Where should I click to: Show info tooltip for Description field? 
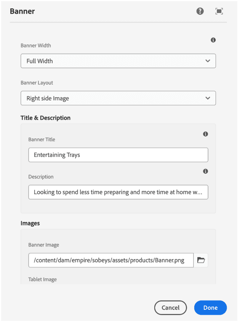tap(206, 171)
